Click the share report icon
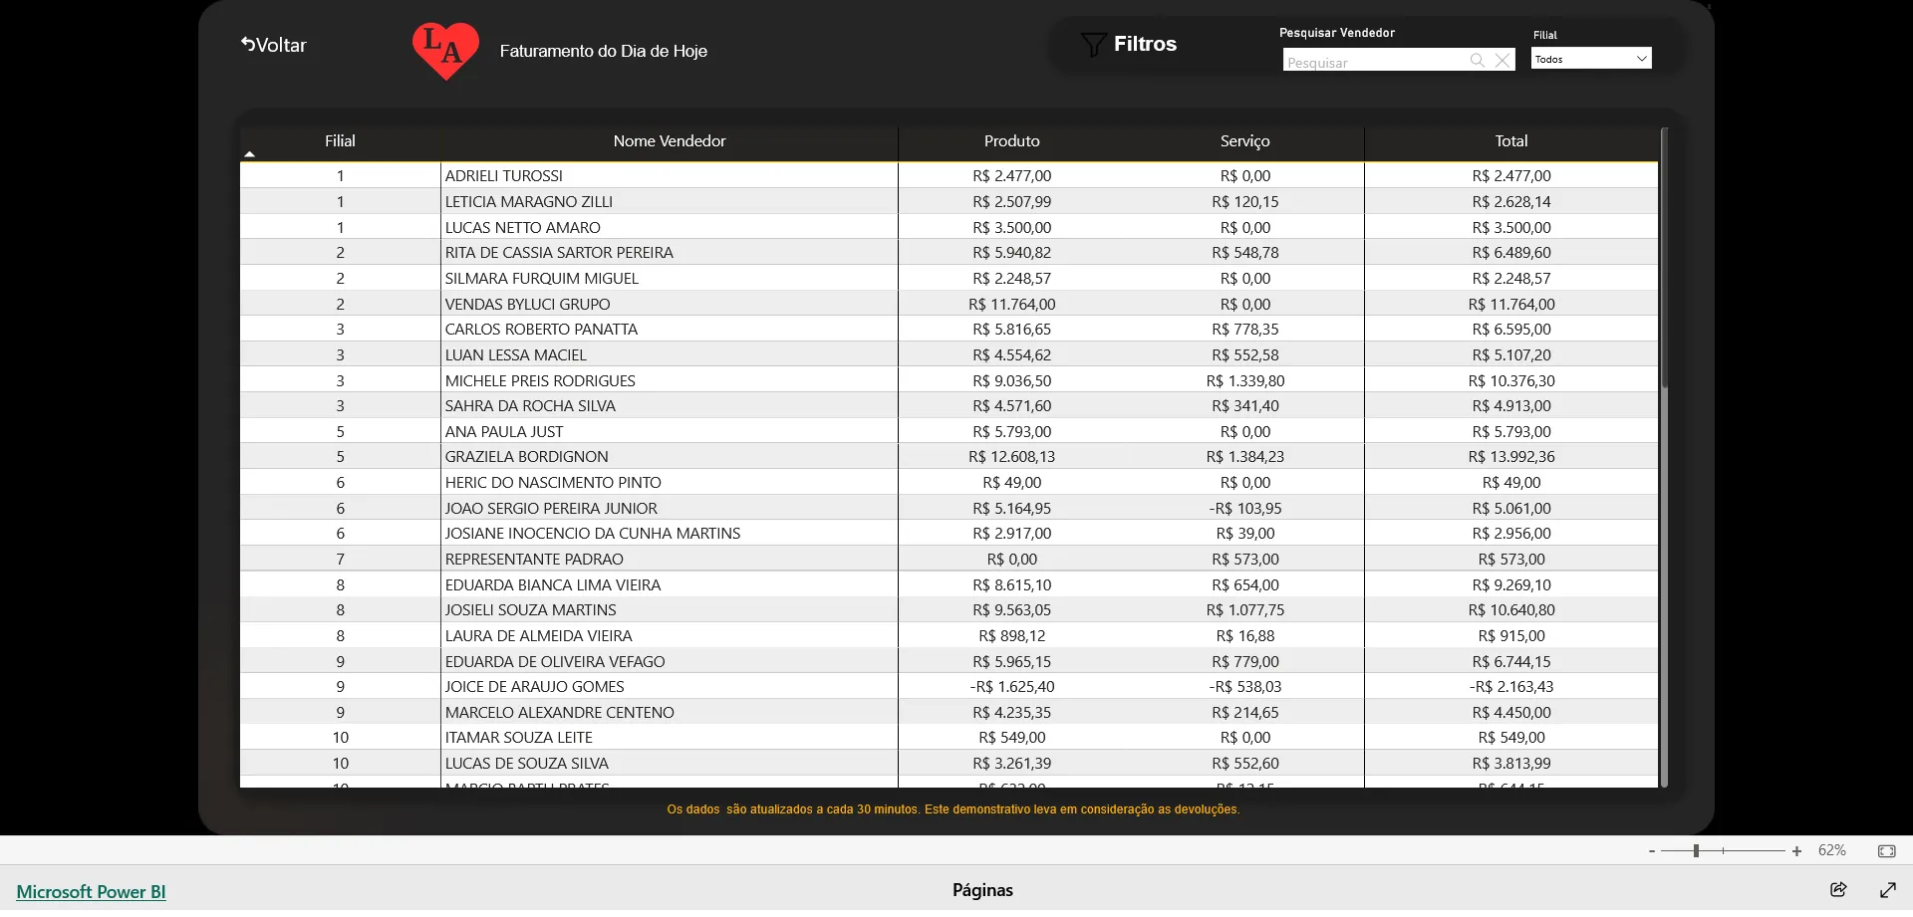Image resolution: width=1913 pixels, height=917 pixels. pyautogui.click(x=1838, y=890)
